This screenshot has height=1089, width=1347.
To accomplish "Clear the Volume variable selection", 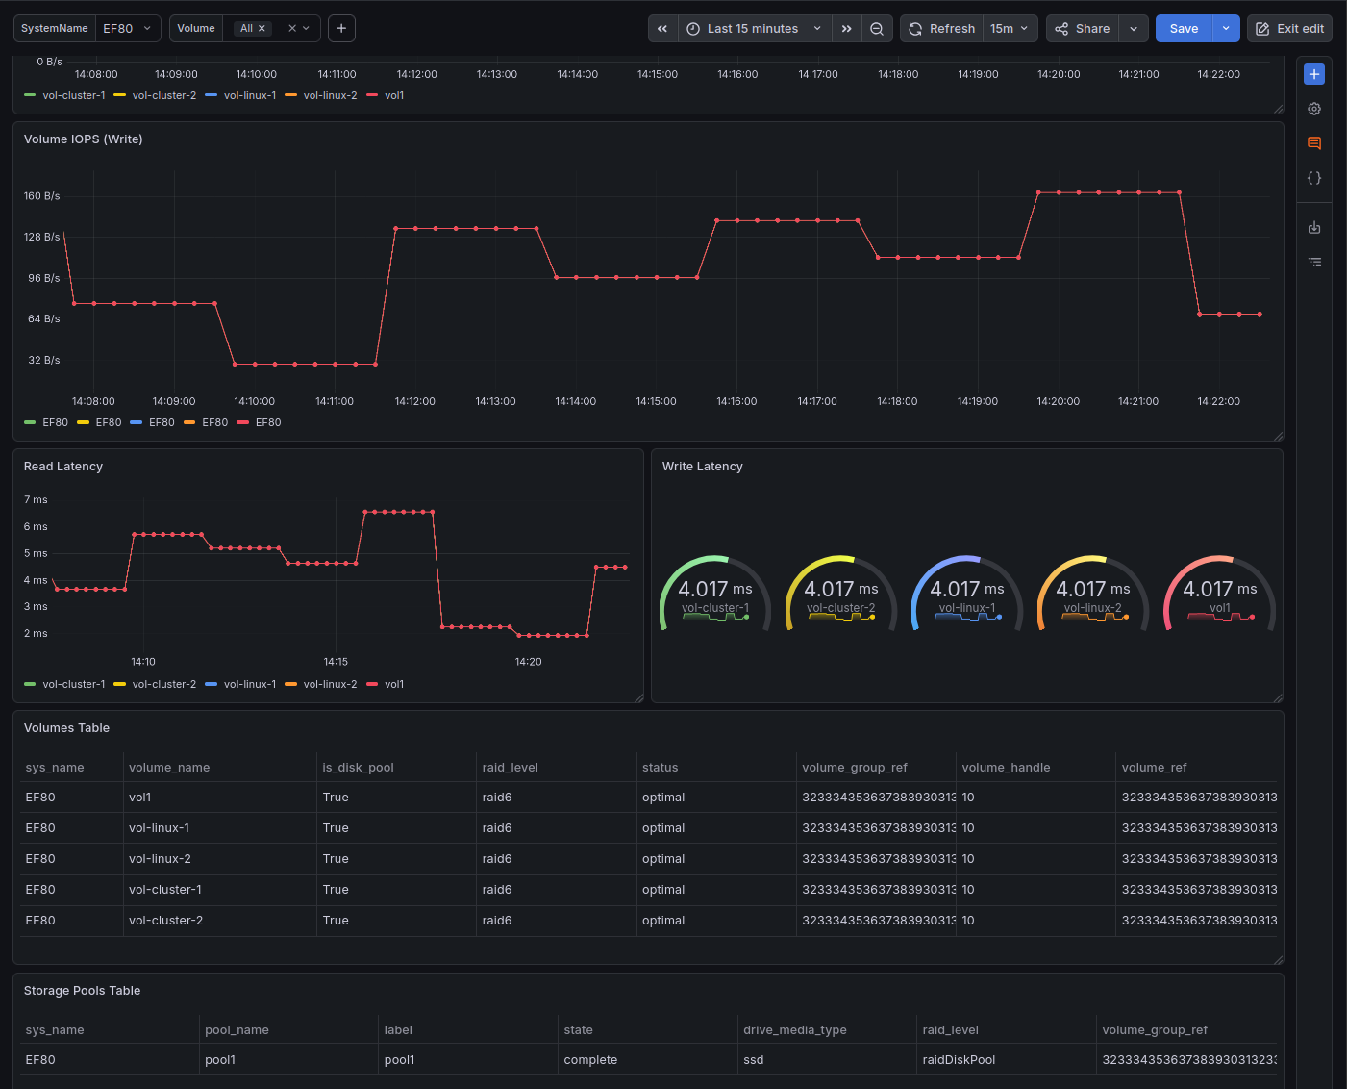I will (x=292, y=29).
